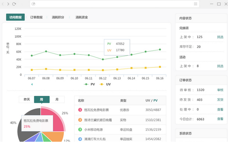Click the chart's left scroll arrow

point(32,84)
